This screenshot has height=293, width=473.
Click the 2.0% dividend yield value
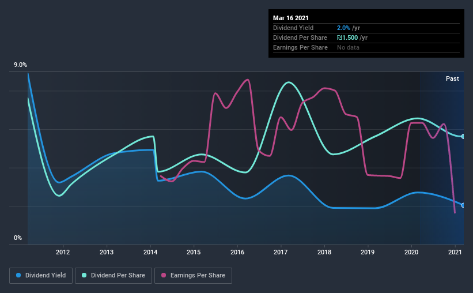[x=343, y=28]
